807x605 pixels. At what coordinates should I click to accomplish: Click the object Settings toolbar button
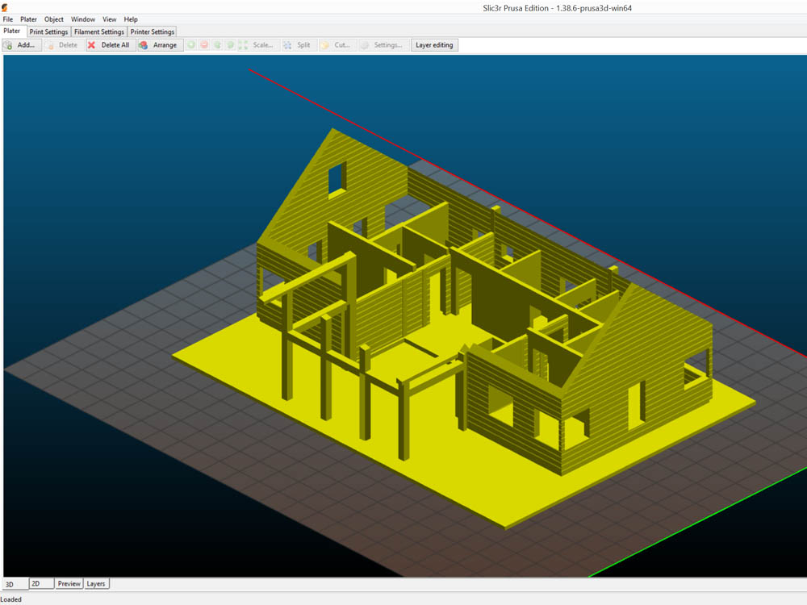coord(382,45)
